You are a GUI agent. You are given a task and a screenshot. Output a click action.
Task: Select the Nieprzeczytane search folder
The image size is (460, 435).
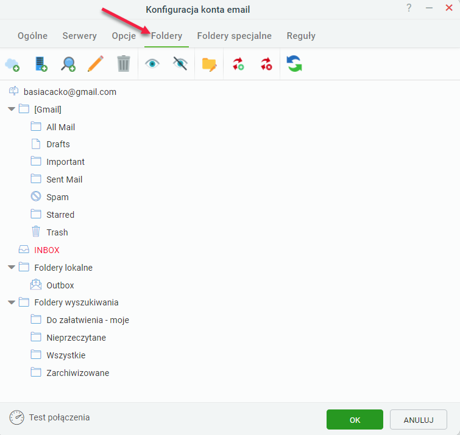[x=76, y=338]
